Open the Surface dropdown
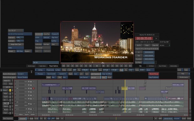 (58, 70)
